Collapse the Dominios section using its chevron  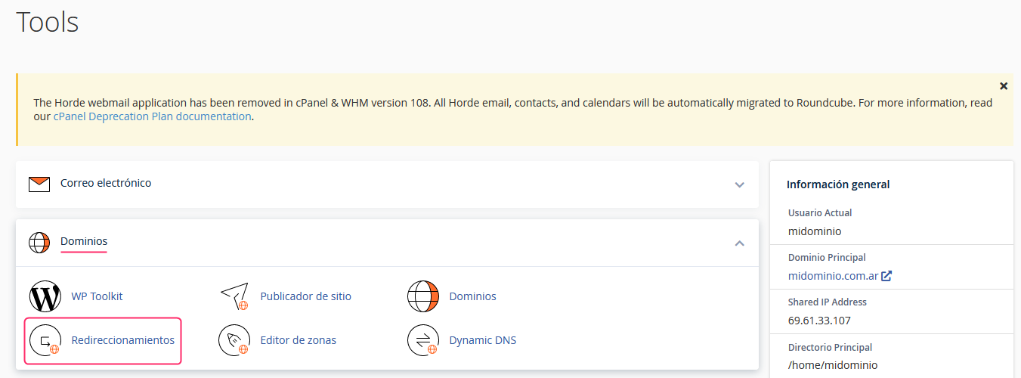(x=739, y=243)
